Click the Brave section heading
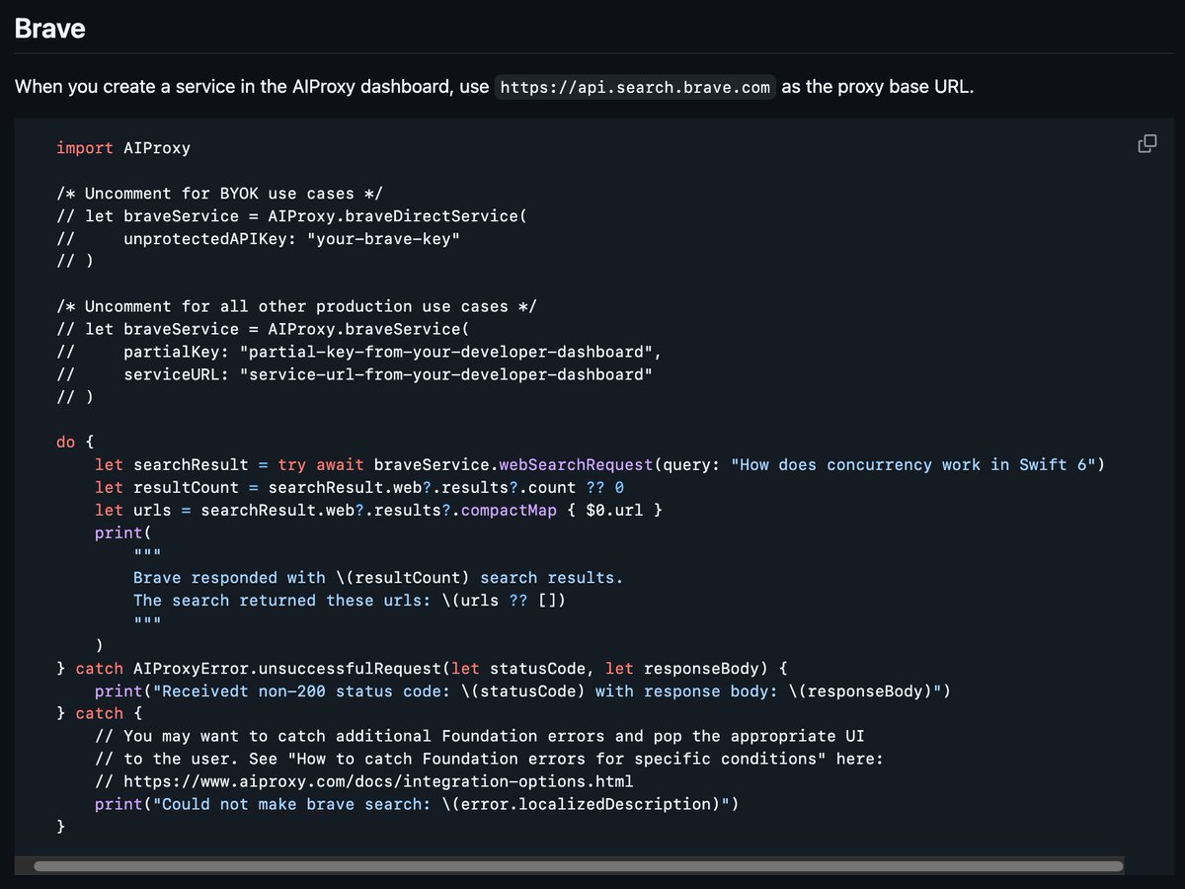 50,29
